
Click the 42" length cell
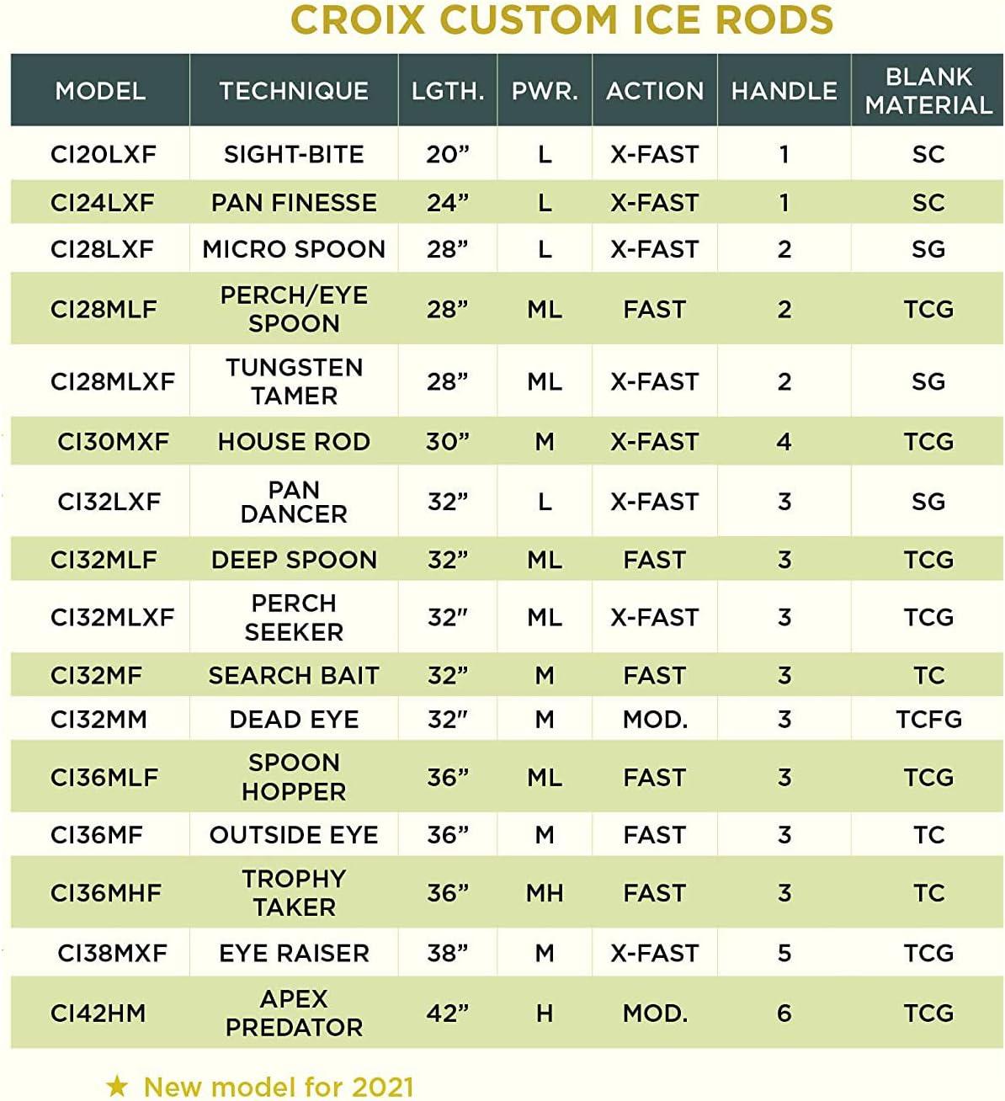(x=447, y=1013)
